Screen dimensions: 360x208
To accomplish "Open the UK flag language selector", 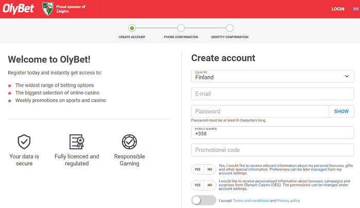I will coord(355,9).
